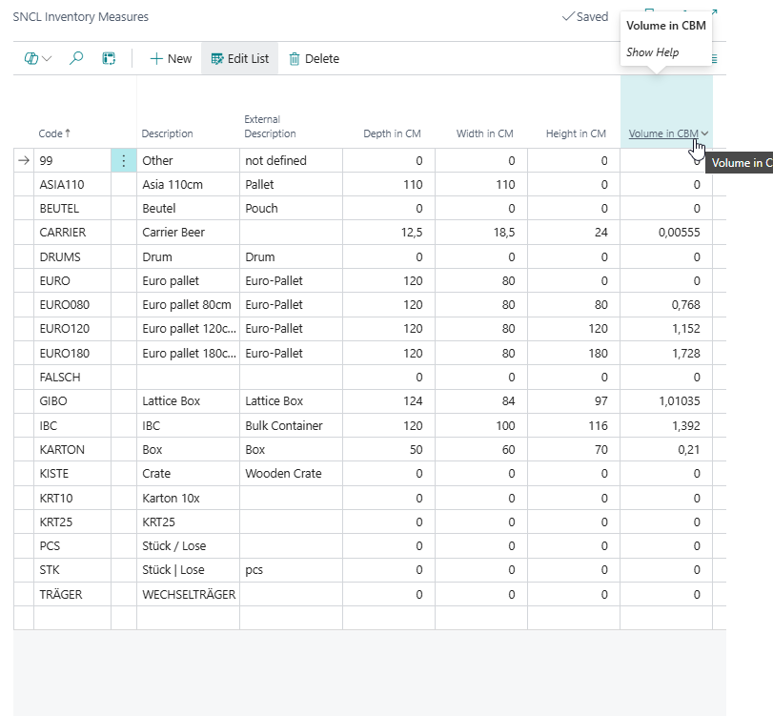Click the Depth in CM column header
The width and height of the screenshot is (773, 716).
[x=392, y=133]
